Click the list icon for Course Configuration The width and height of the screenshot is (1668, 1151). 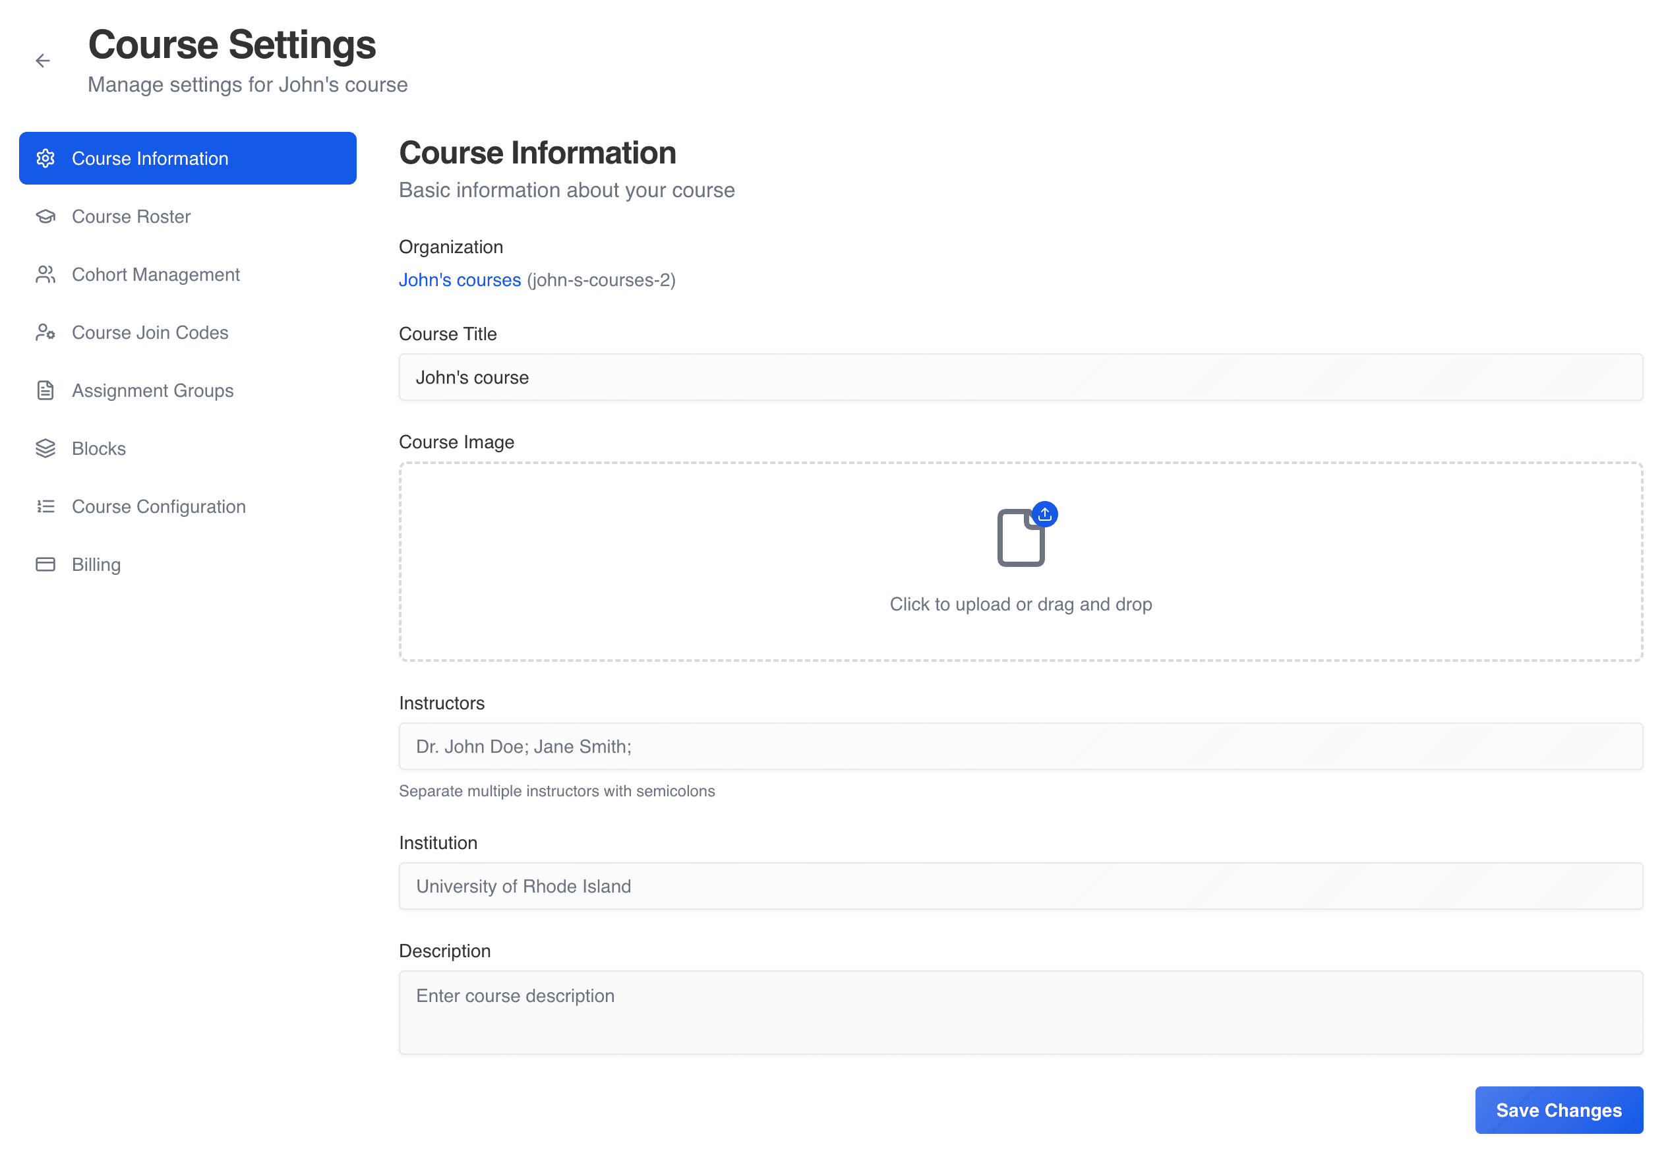[45, 507]
